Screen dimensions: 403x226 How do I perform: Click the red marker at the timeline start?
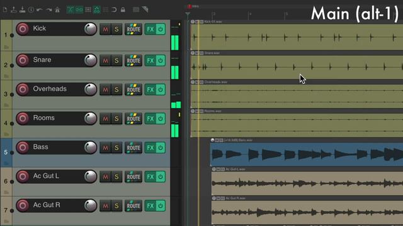click(x=190, y=6)
